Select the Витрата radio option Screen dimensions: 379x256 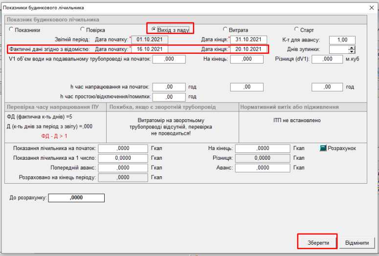click(x=225, y=30)
